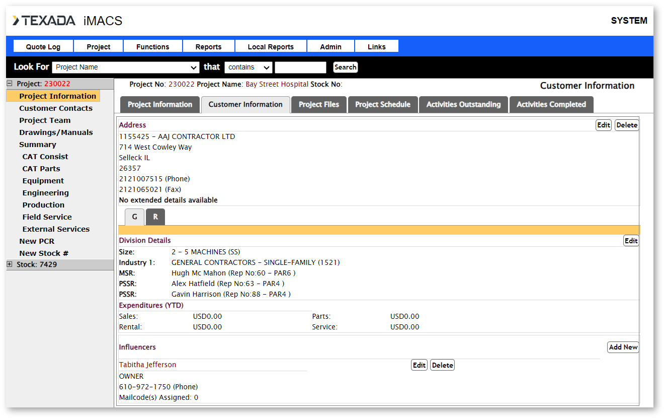The image size is (664, 418).
Task: Add New influencer
Action: click(x=623, y=347)
